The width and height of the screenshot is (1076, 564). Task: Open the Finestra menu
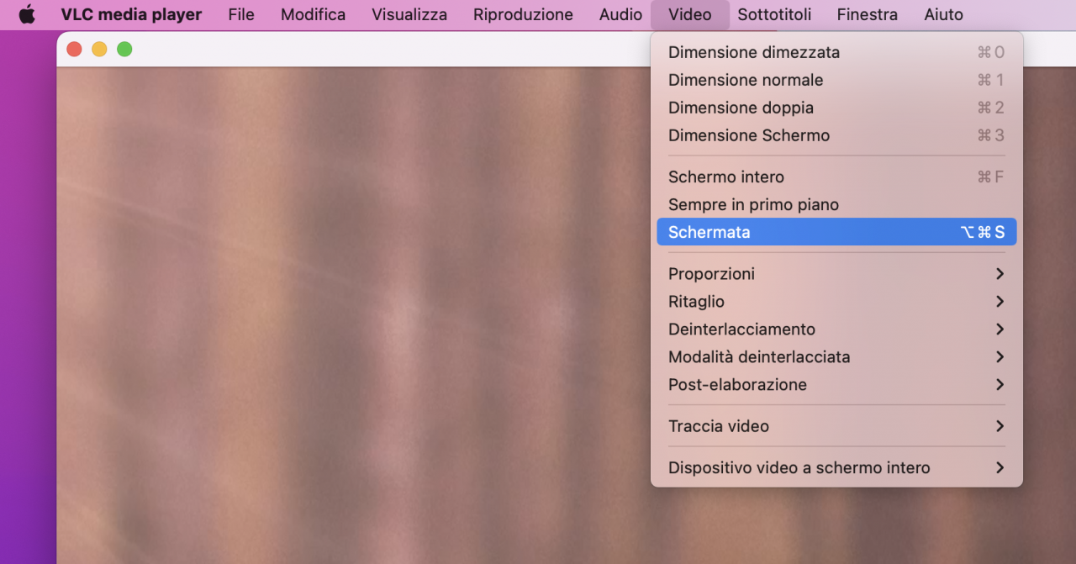click(867, 14)
